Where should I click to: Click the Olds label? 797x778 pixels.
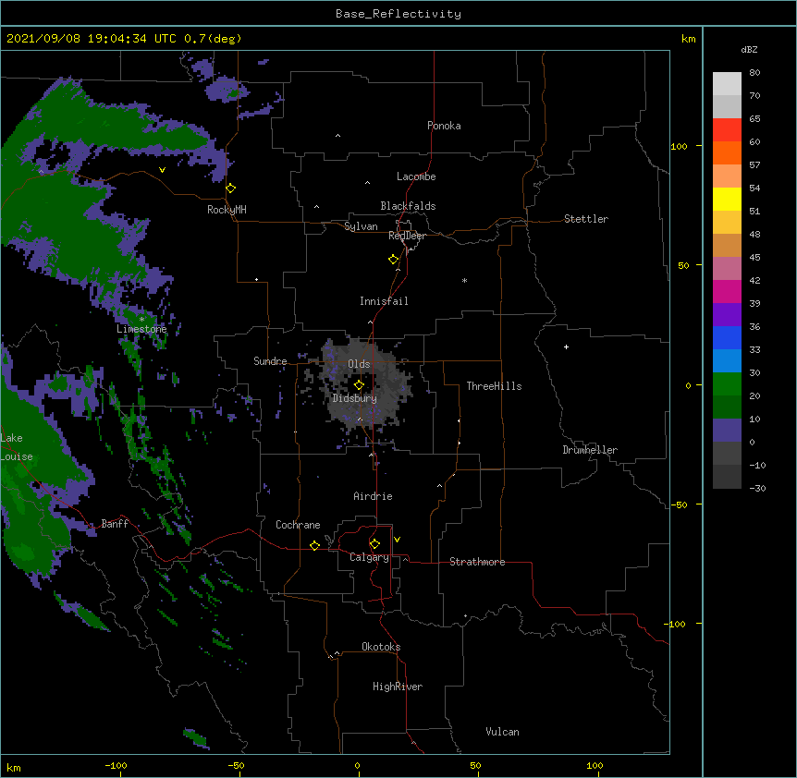(x=359, y=364)
